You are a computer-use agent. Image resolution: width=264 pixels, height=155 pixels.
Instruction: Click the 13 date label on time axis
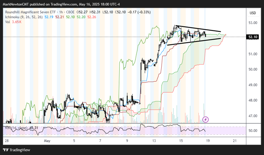[154, 141]
